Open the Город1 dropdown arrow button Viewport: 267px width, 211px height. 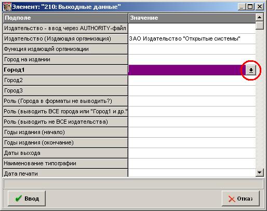point(251,70)
